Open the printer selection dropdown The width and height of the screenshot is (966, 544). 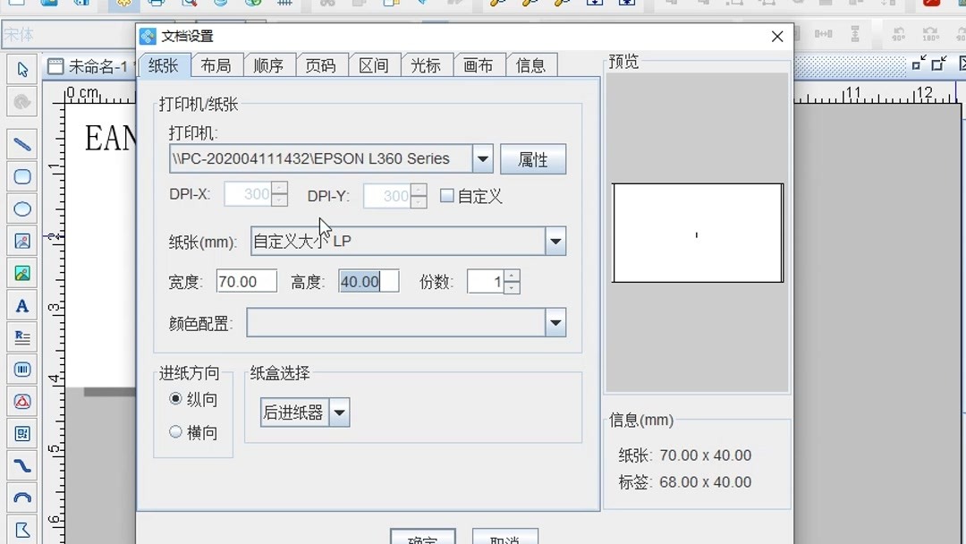click(x=482, y=158)
